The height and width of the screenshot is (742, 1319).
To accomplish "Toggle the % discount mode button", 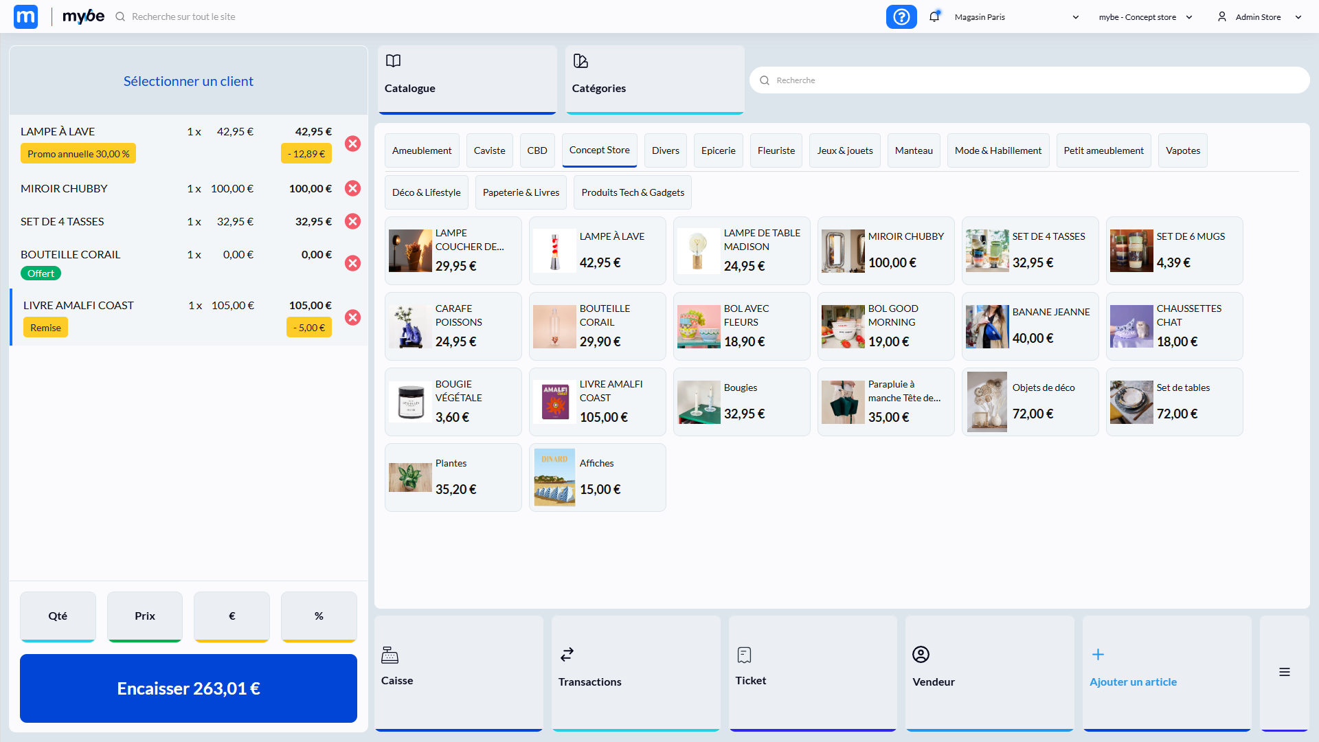I will pyautogui.click(x=319, y=616).
